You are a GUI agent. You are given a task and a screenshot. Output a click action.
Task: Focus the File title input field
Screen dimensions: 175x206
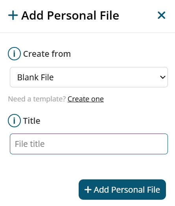[x=89, y=144]
